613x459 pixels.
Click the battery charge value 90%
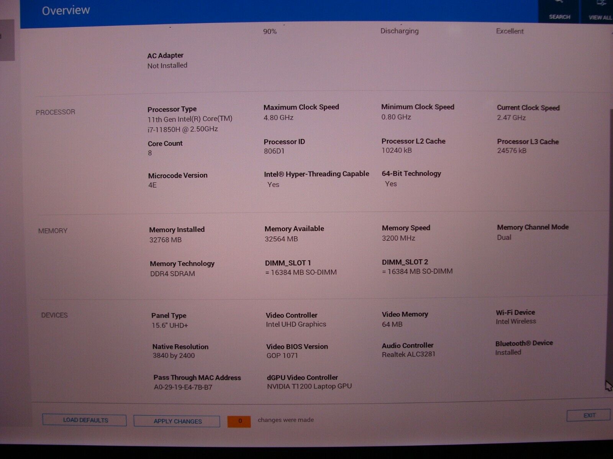(270, 31)
